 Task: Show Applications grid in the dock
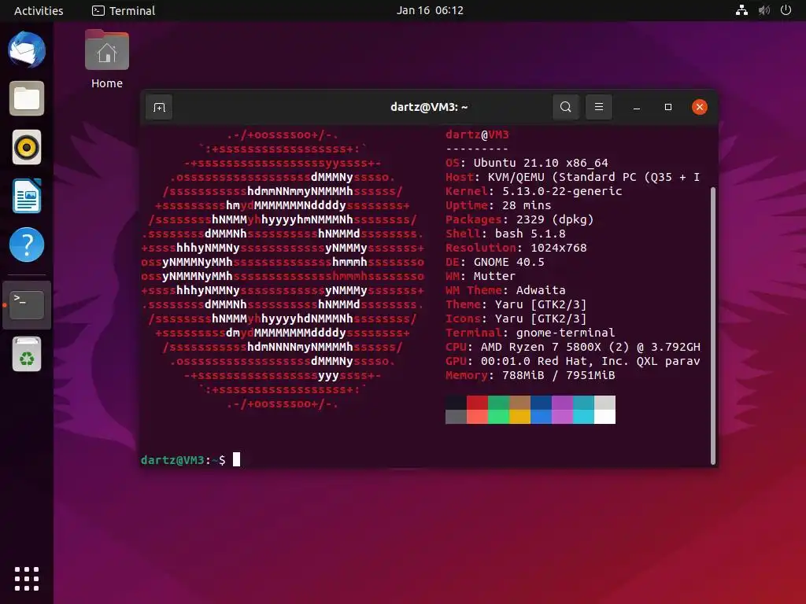pos(27,579)
